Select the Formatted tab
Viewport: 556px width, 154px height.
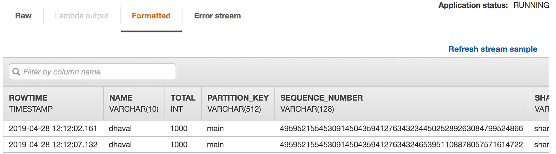pyautogui.click(x=151, y=16)
